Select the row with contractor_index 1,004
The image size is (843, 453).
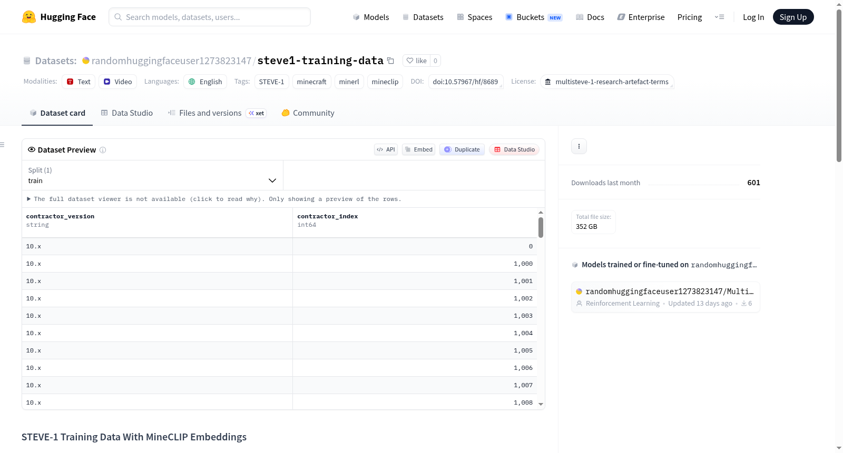(280, 333)
